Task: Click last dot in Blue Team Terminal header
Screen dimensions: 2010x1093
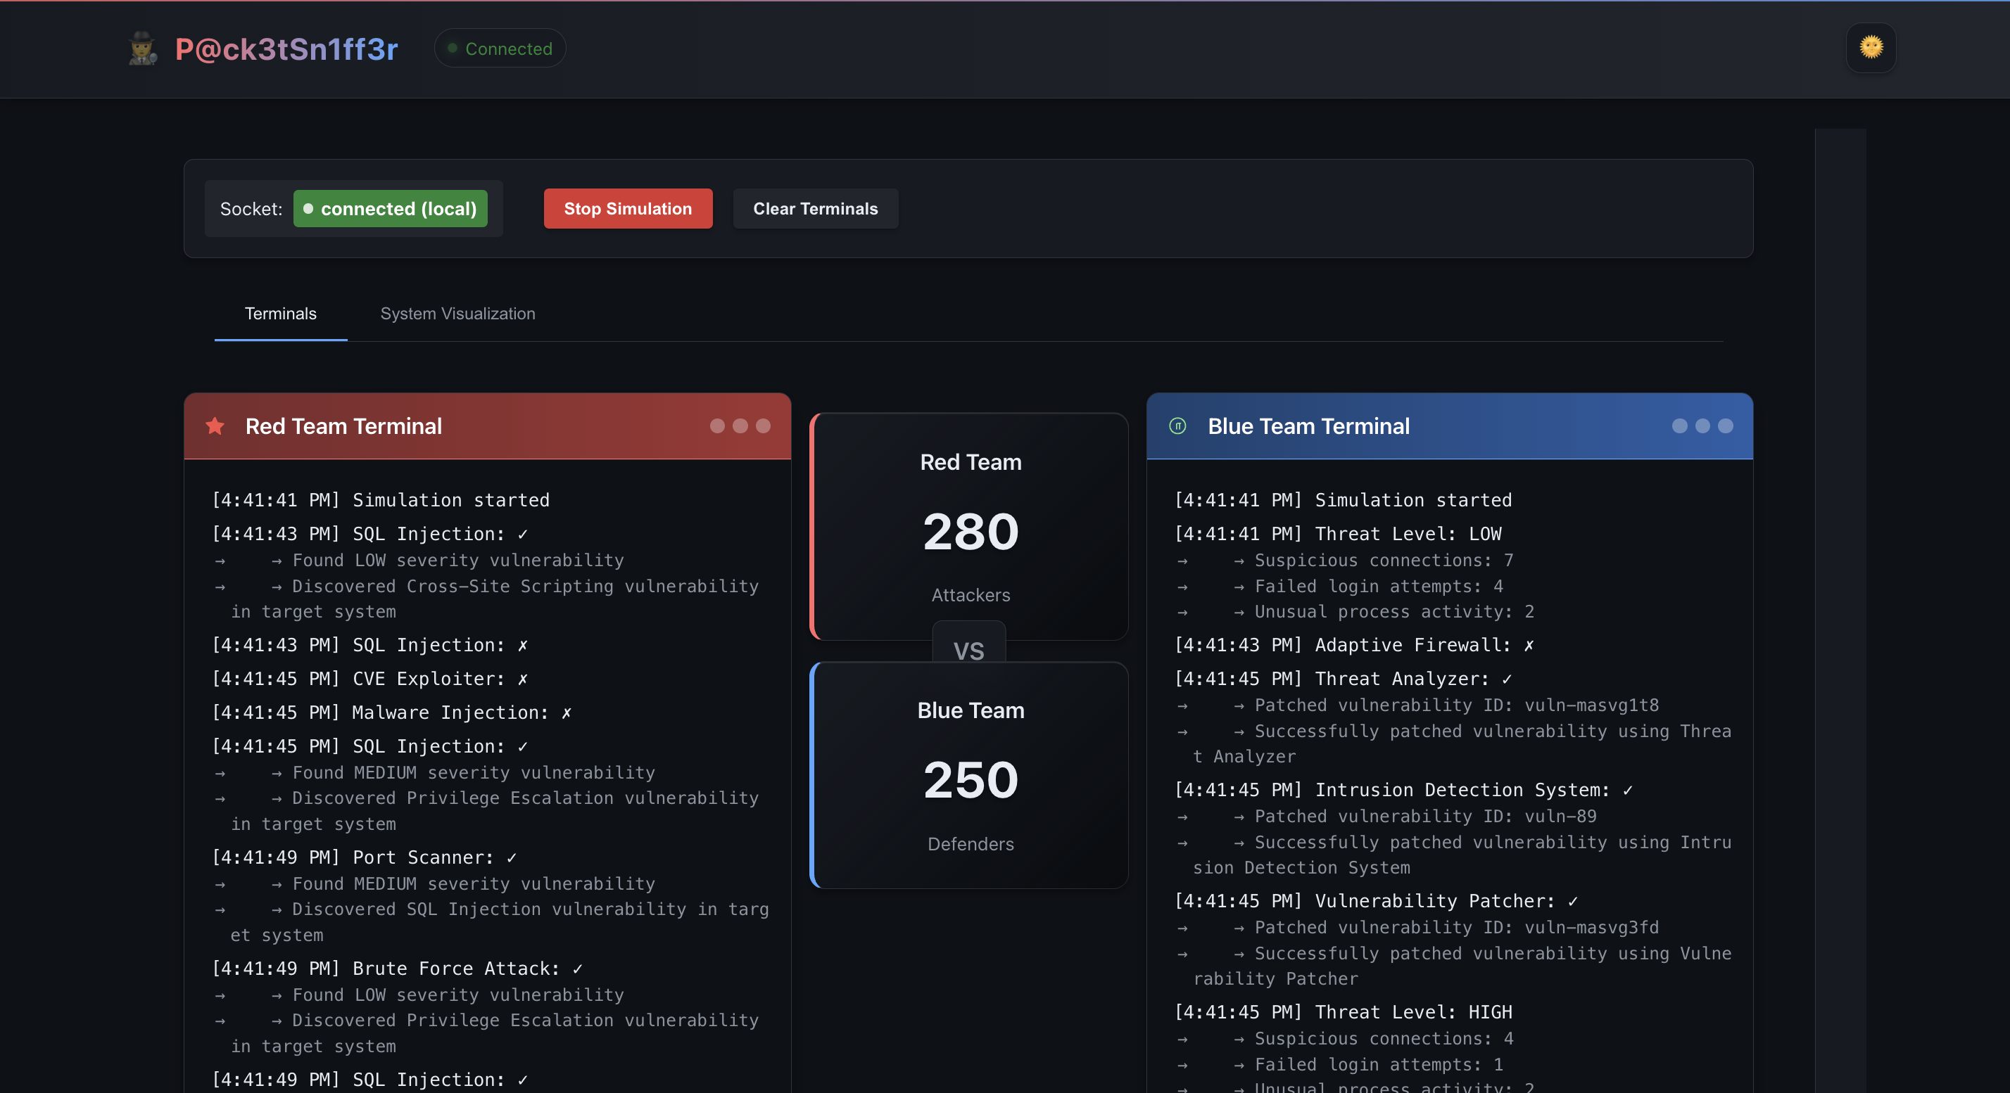Action: pos(1725,426)
